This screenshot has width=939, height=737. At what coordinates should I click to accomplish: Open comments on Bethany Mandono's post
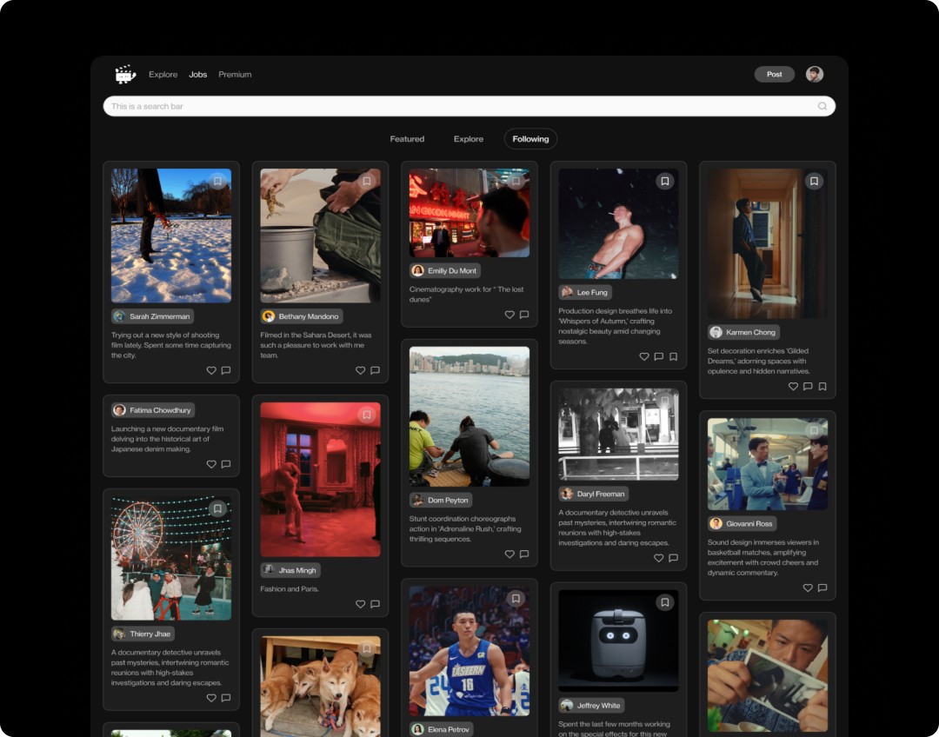coord(375,370)
